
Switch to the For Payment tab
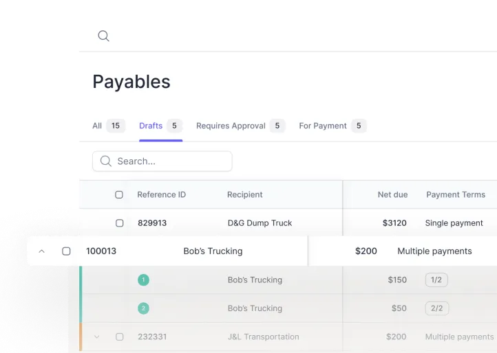[332, 126]
